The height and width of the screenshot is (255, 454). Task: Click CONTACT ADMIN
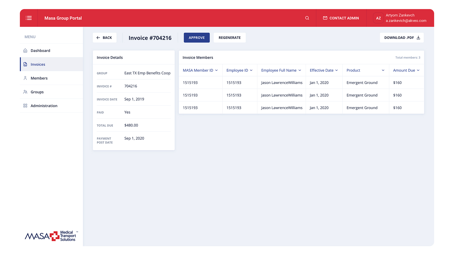coord(341,18)
